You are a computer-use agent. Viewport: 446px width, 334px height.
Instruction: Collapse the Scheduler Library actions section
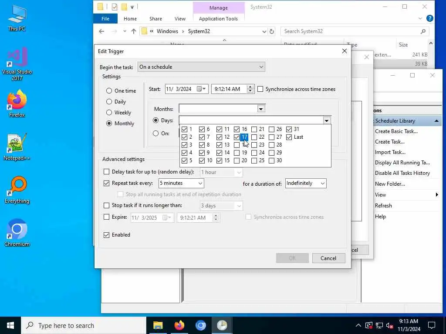pyautogui.click(x=436, y=121)
